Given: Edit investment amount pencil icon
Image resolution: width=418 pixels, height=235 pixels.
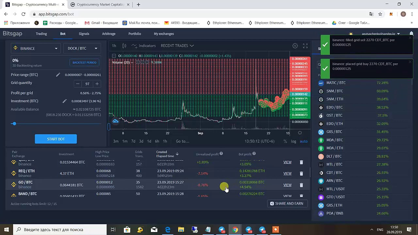Looking at the screenshot, I should [64, 101].
